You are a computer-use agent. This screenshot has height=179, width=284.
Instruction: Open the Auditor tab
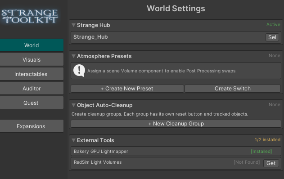[32, 88]
